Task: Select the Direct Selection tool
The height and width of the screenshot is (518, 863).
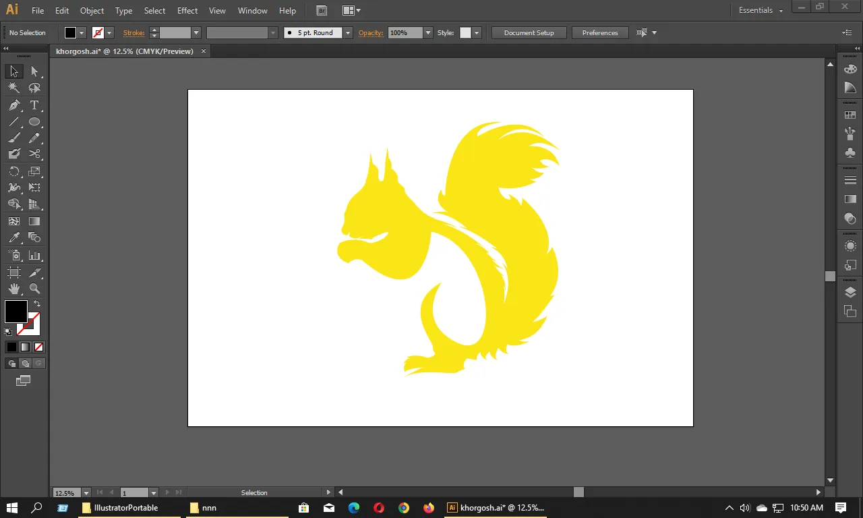Action: pos(34,71)
